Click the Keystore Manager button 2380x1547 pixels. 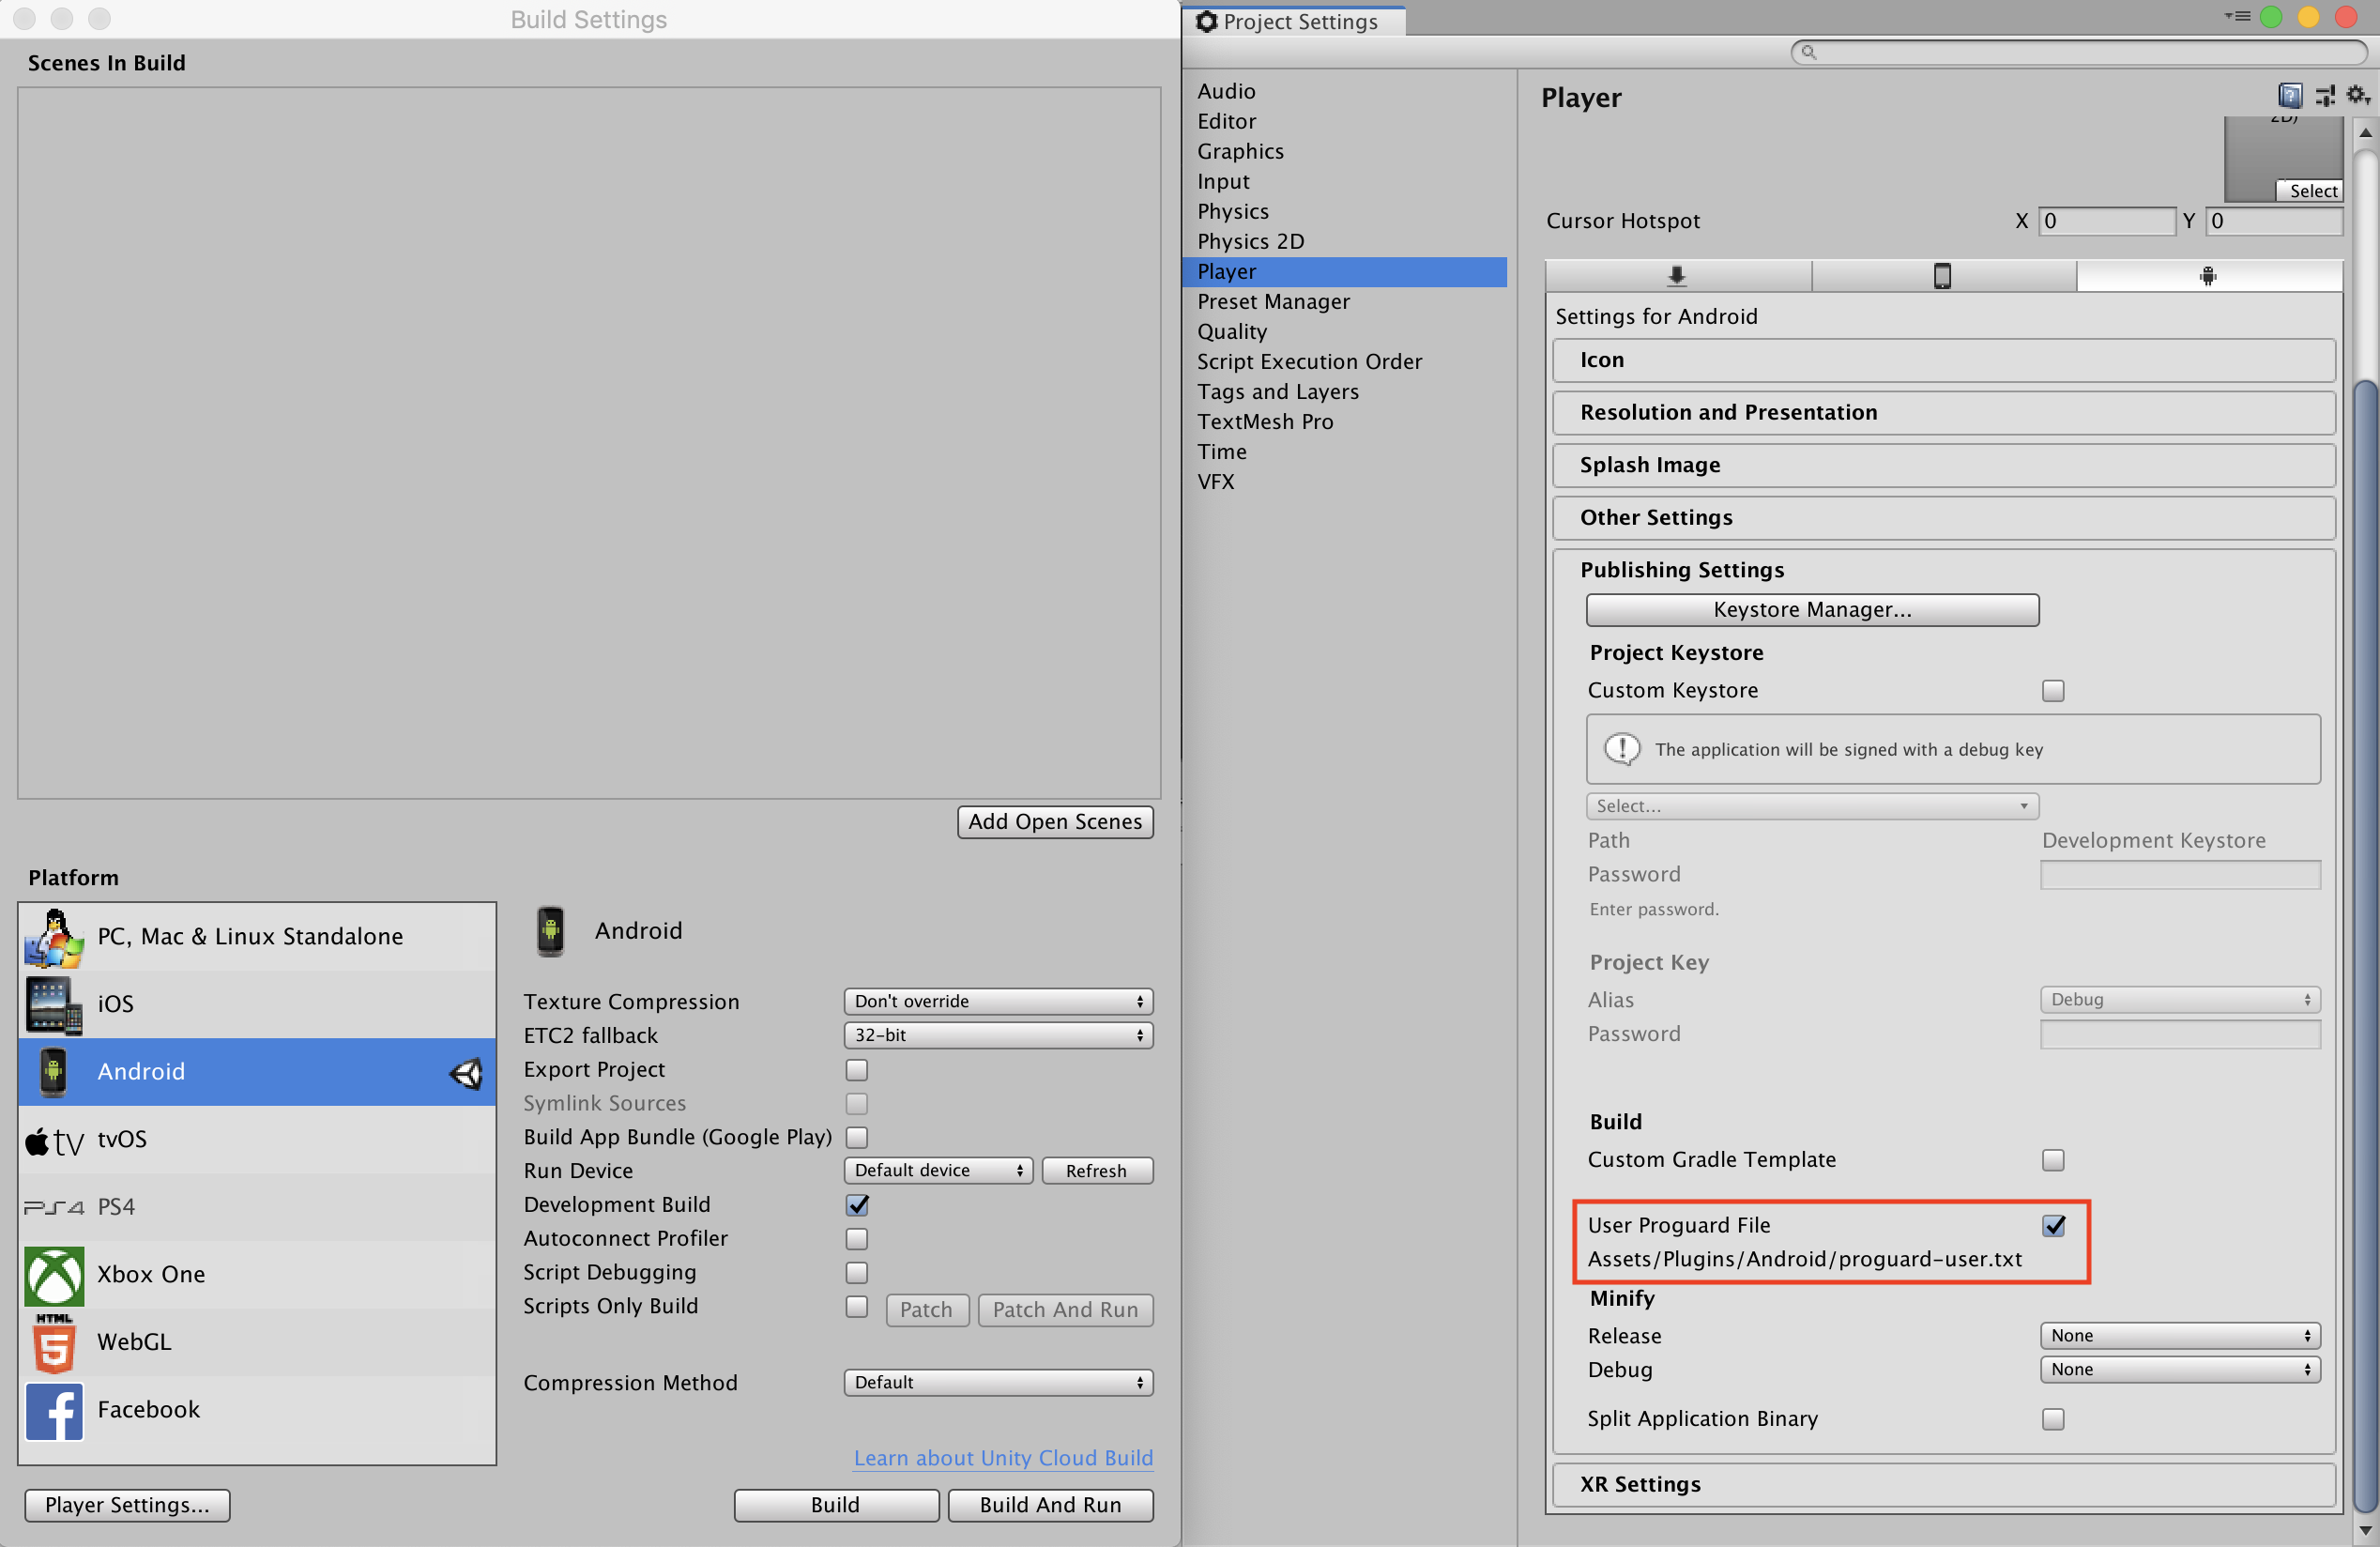coord(1811,607)
